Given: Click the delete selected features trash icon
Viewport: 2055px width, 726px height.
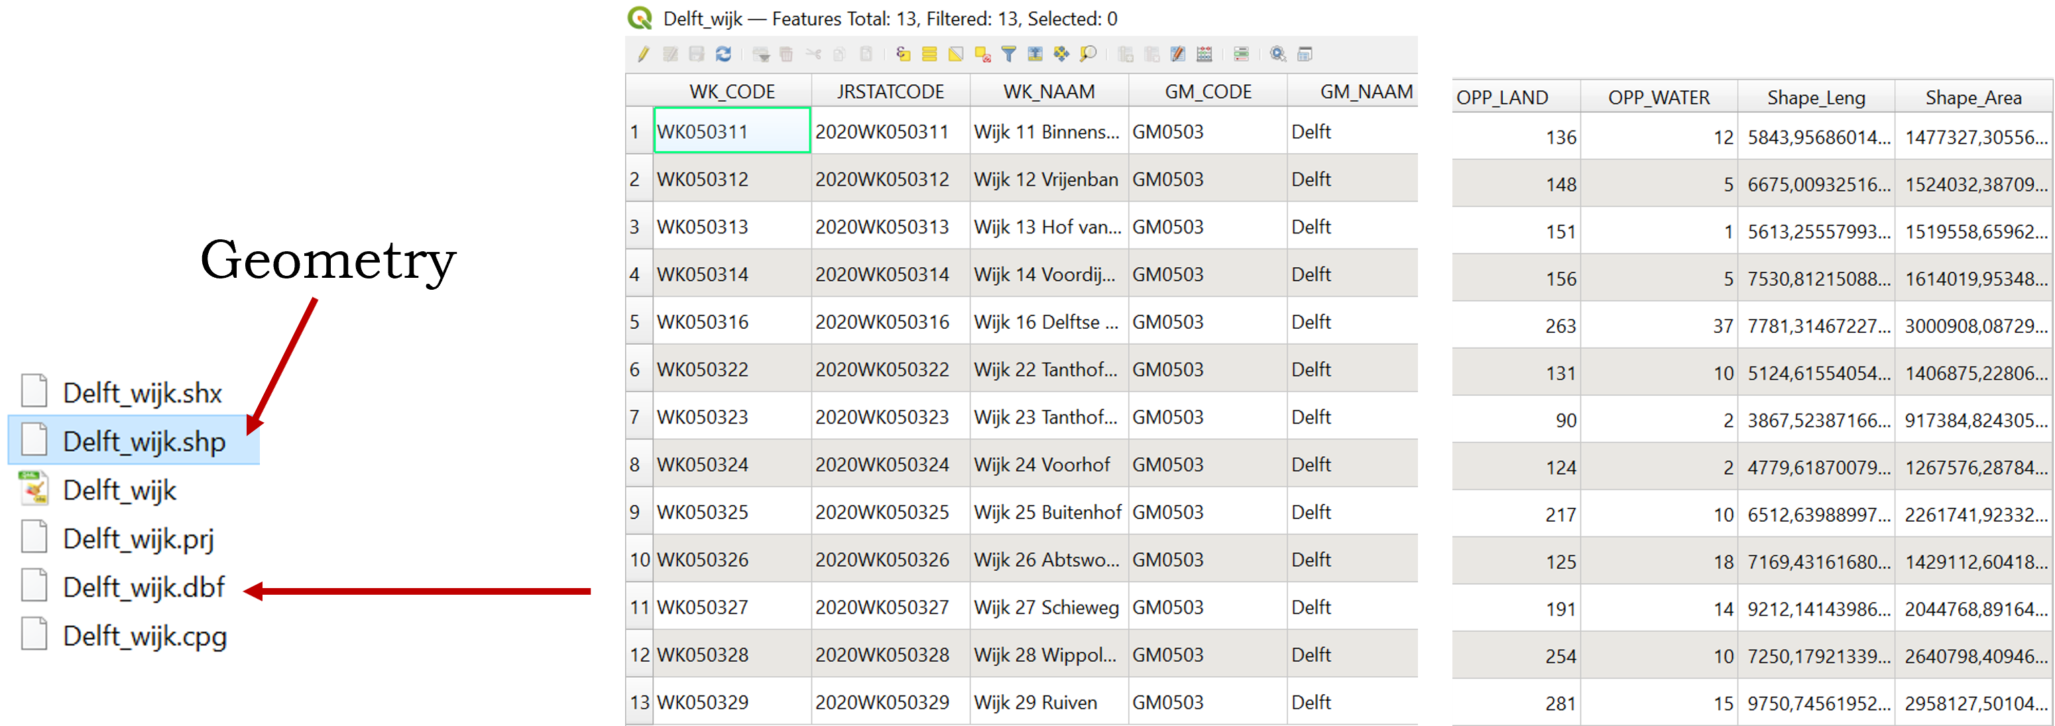Looking at the screenshot, I should click(787, 54).
